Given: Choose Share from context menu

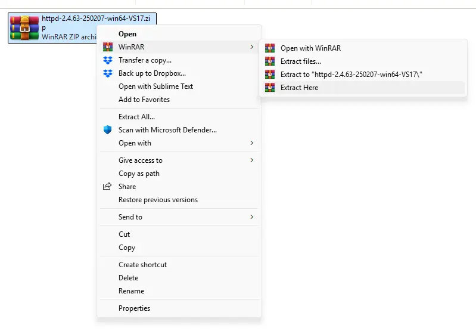Looking at the screenshot, I should 179,186.
